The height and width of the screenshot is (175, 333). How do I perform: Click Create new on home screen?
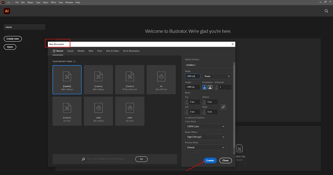[13, 39]
